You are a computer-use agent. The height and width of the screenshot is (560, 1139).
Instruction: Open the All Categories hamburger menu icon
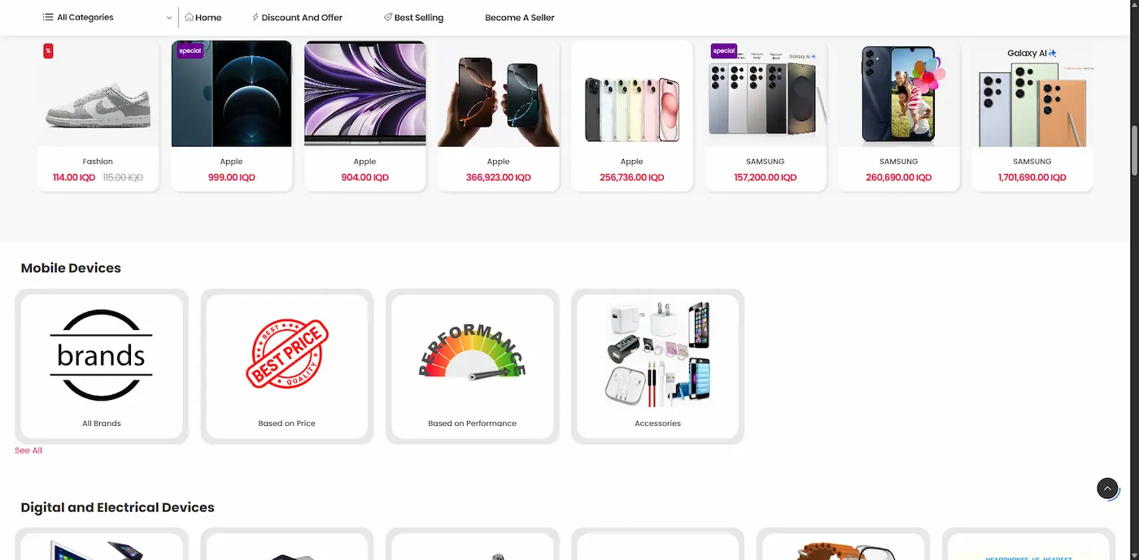pos(48,17)
